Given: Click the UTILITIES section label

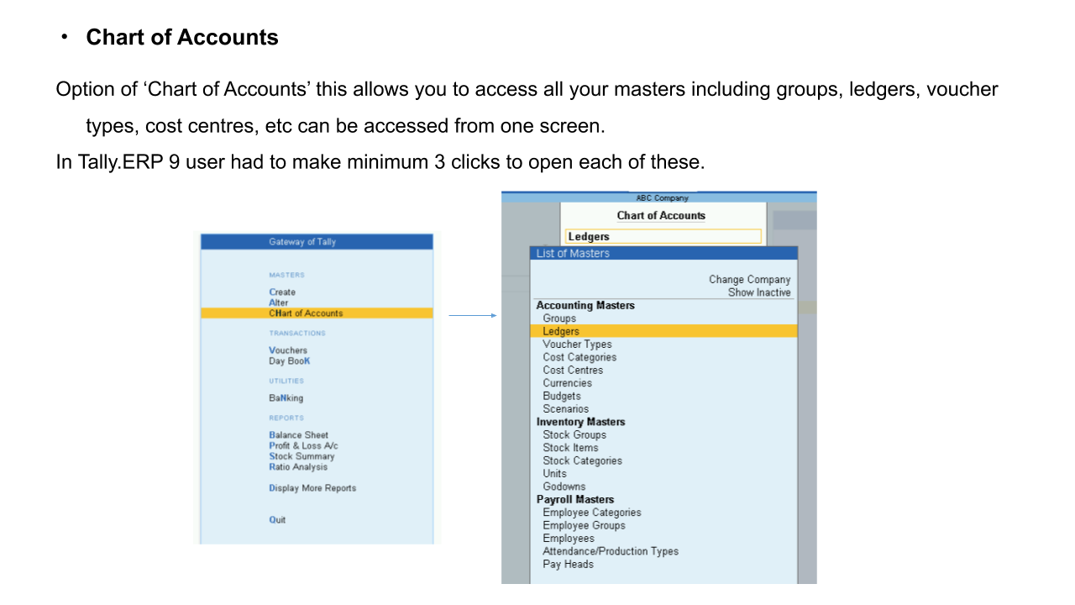Looking at the screenshot, I should 286,381.
